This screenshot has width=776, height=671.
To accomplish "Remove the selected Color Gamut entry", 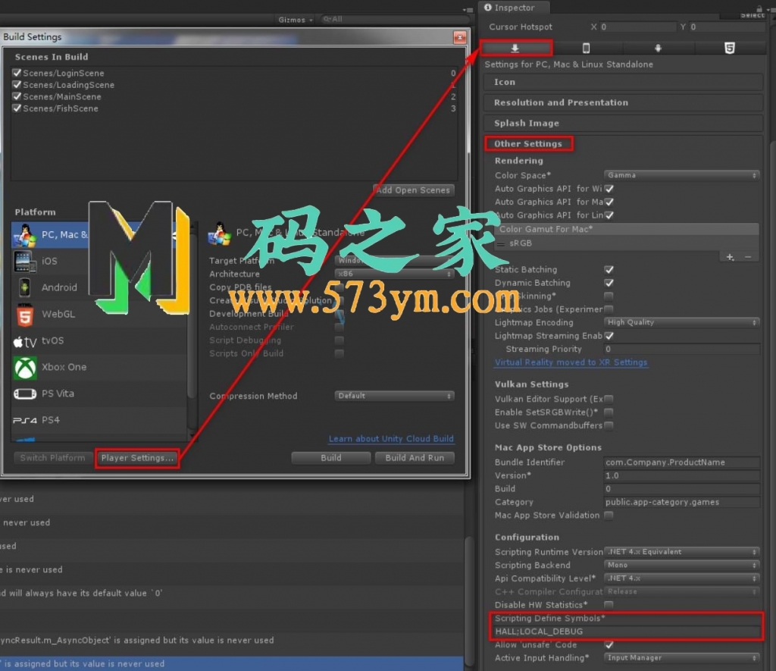I will pos(748,257).
